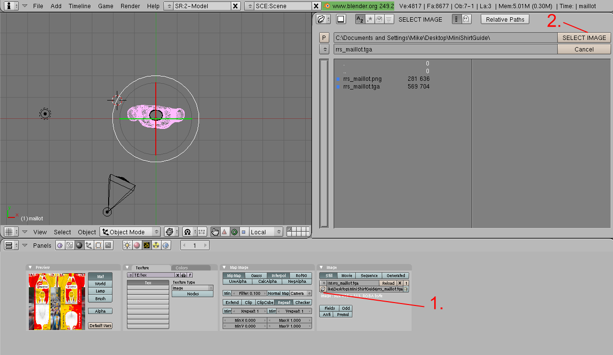The image size is (613, 355).
Task: Collapse the Preview panel triangle
Action: (x=30, y=267)
